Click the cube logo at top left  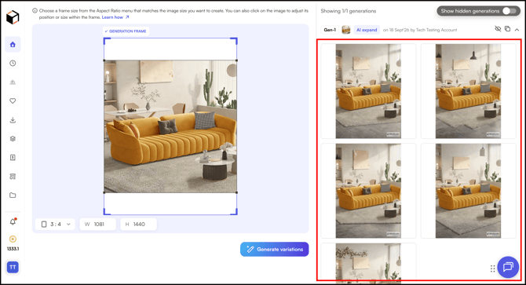pyautogui.click(x=13, y=17)
